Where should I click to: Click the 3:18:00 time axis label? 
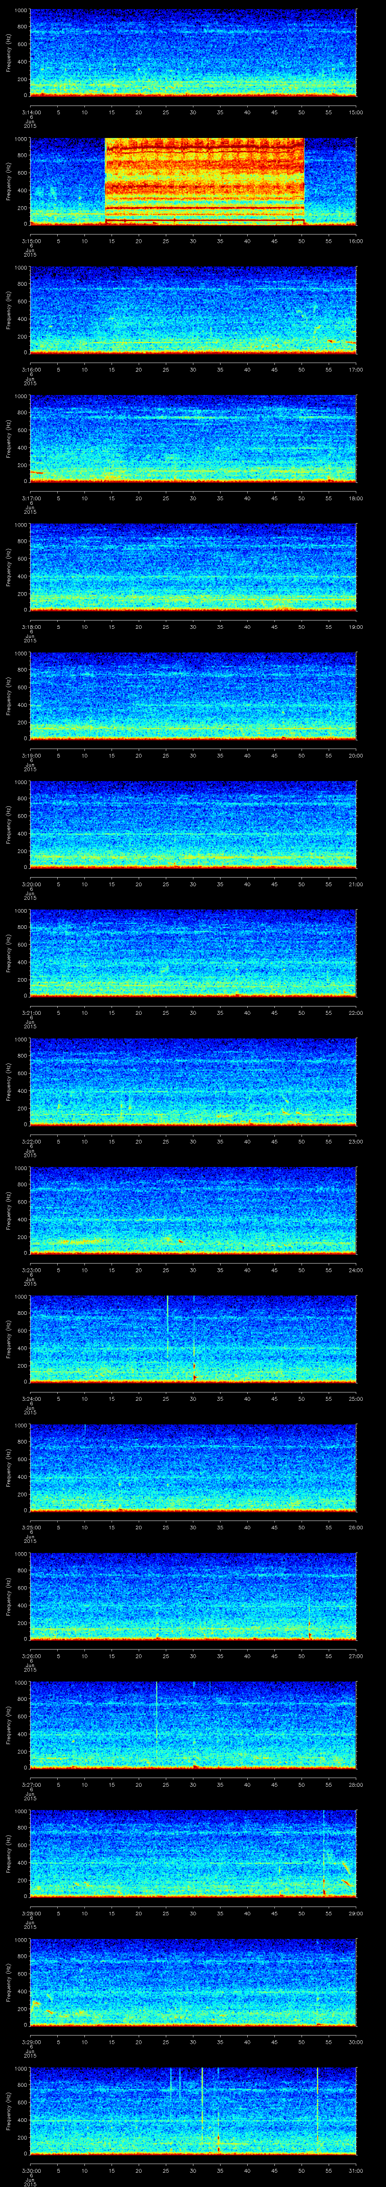tap(31, 626)
